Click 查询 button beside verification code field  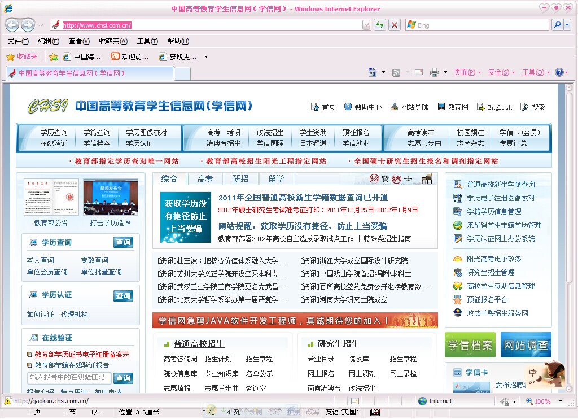coord(123,378)
